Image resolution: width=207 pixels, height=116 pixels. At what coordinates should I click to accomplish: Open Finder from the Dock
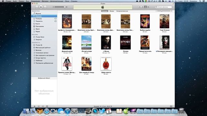(x=26, y=111)
